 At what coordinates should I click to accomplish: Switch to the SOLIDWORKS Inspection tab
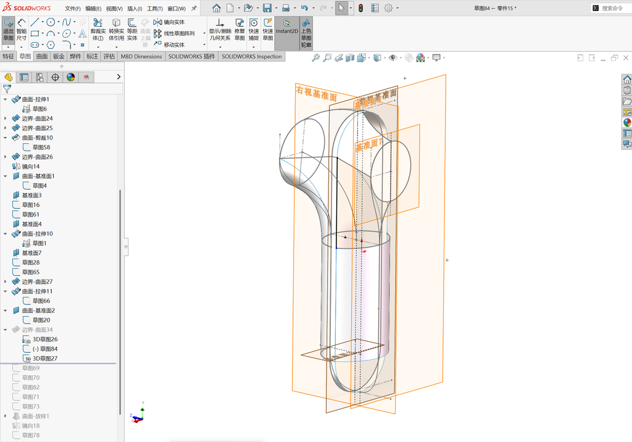252,56
